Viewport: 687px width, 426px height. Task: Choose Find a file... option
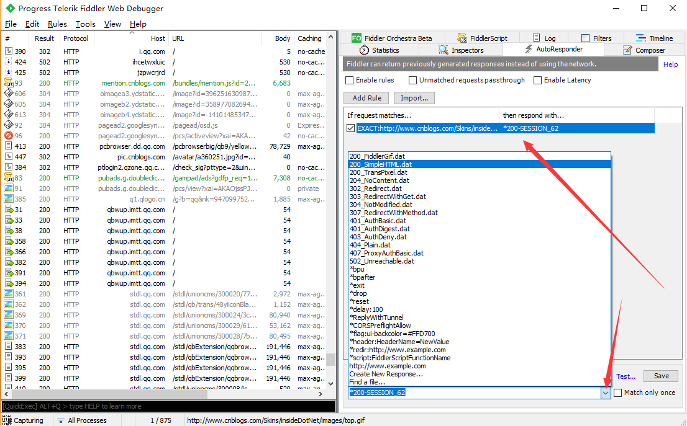(480, 382)
